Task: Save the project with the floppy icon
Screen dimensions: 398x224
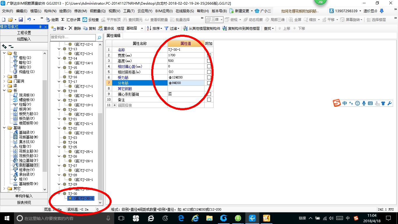Action: (x=21, y=20)
